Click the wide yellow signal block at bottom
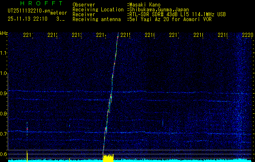Image resolution: width=255 pixels, height=162 pixels. (108, 158)
